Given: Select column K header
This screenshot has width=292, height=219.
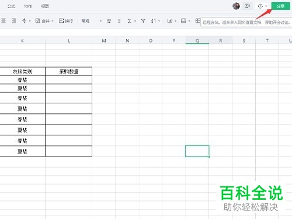Looking at the screenshot, I should pos(22,41).
